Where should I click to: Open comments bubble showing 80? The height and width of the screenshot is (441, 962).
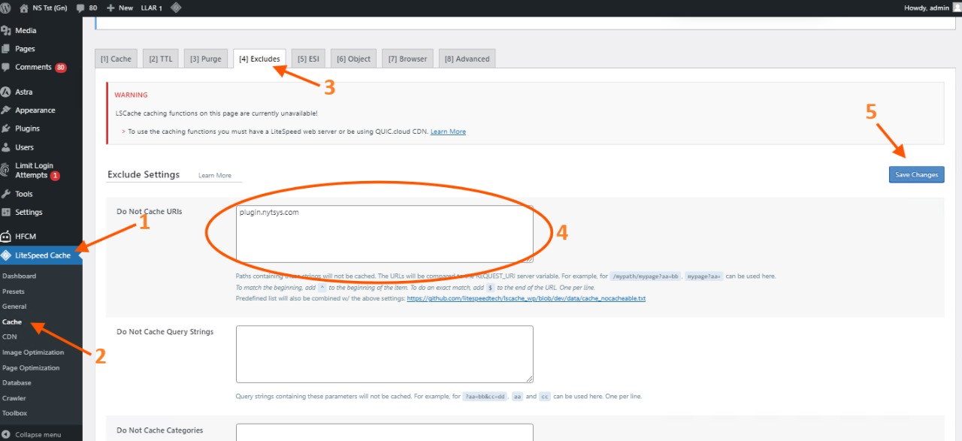pos(87,8)
